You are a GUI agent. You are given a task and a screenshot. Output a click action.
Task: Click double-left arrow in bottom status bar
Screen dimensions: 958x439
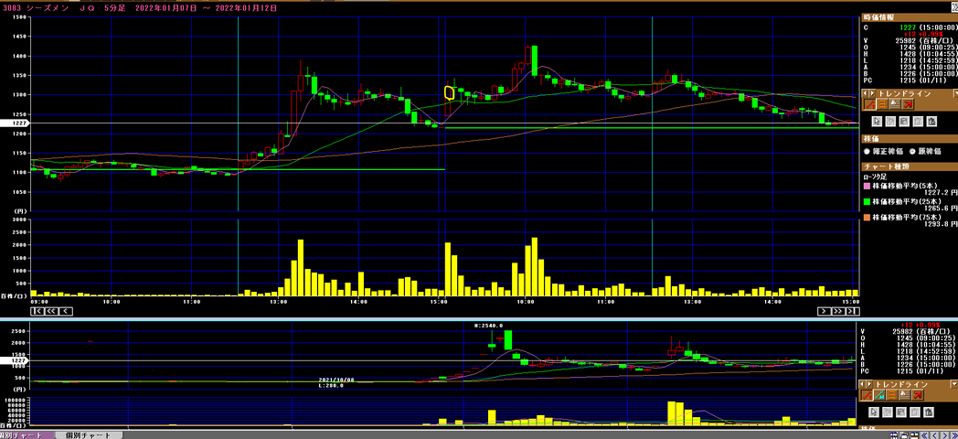click(924, 435)
